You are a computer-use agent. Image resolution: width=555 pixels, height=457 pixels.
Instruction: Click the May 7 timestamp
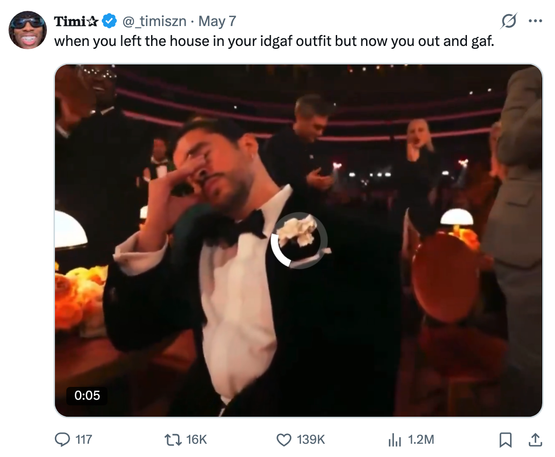click(217, 21)
